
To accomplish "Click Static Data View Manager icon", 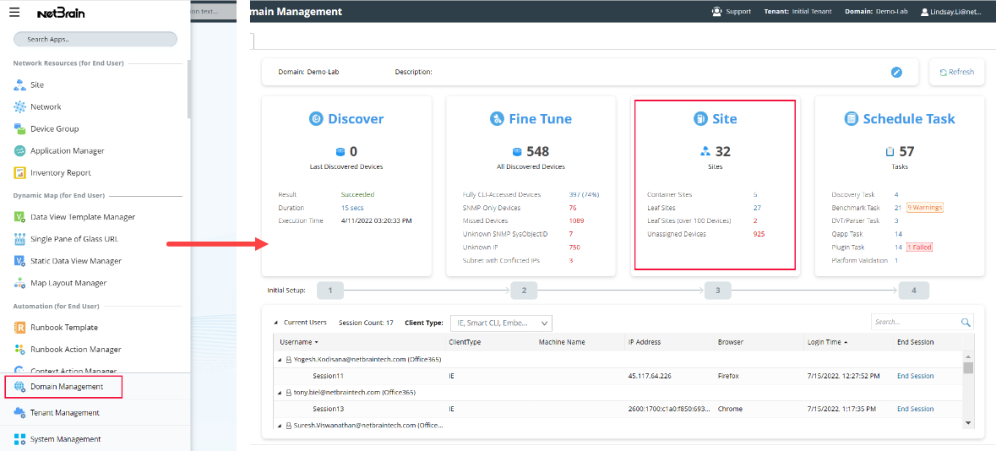I will pyautogui.click(x=19, y=261).
